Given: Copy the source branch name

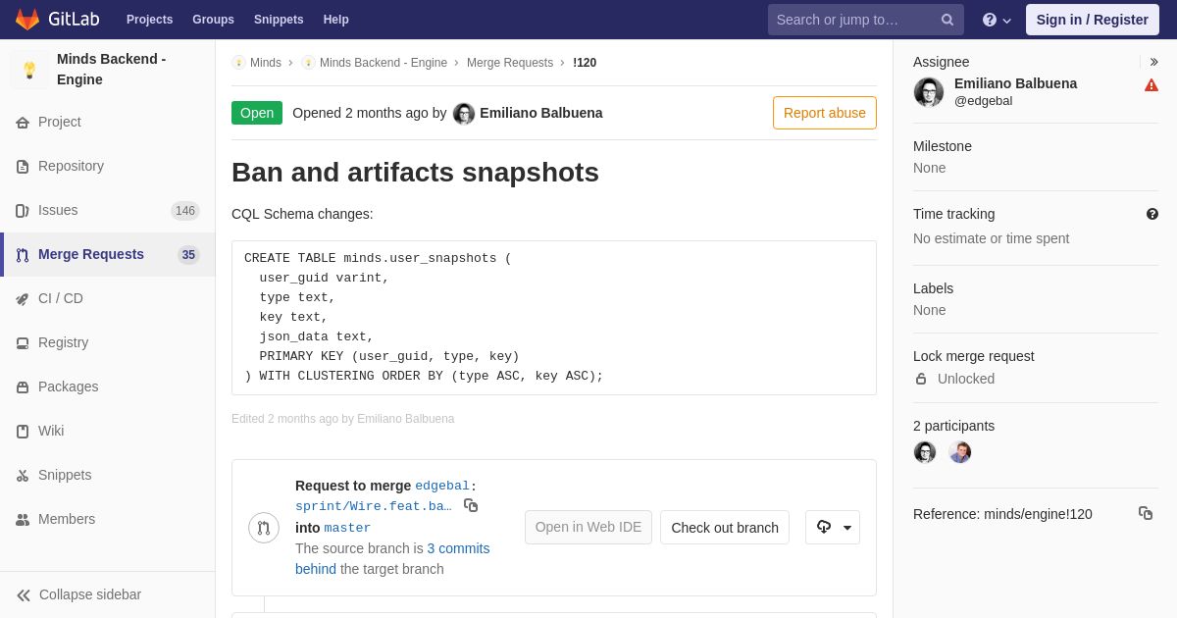Looking at the screenshot, I should [x=471, y=505].
